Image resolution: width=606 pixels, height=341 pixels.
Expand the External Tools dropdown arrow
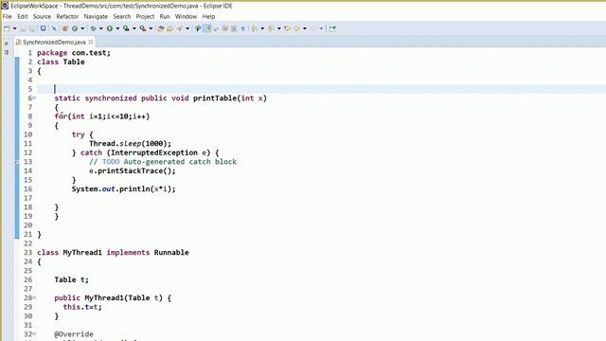151,28
